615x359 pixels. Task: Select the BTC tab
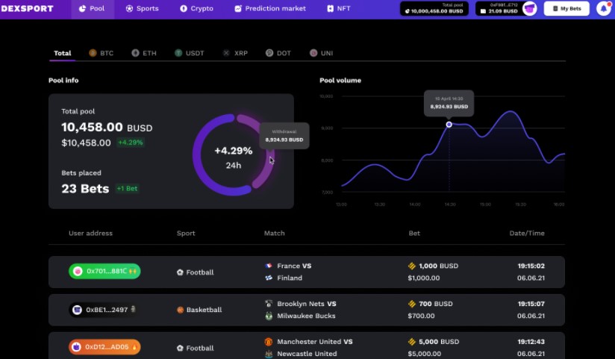tap(102, 53)
